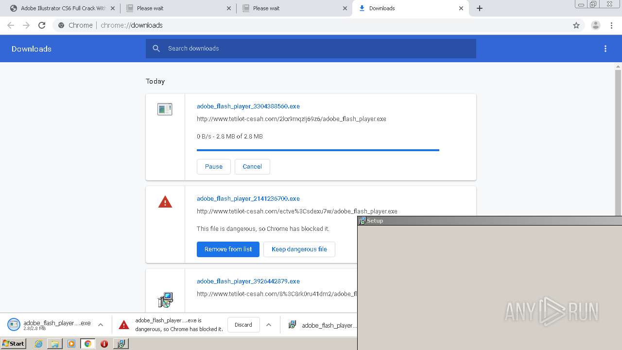
Task: Click the download shelf red warning icon
Action: [x=124, y=325]
